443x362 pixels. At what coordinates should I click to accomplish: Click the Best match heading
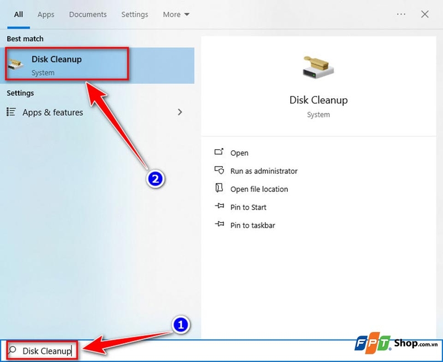click(25, 39)
